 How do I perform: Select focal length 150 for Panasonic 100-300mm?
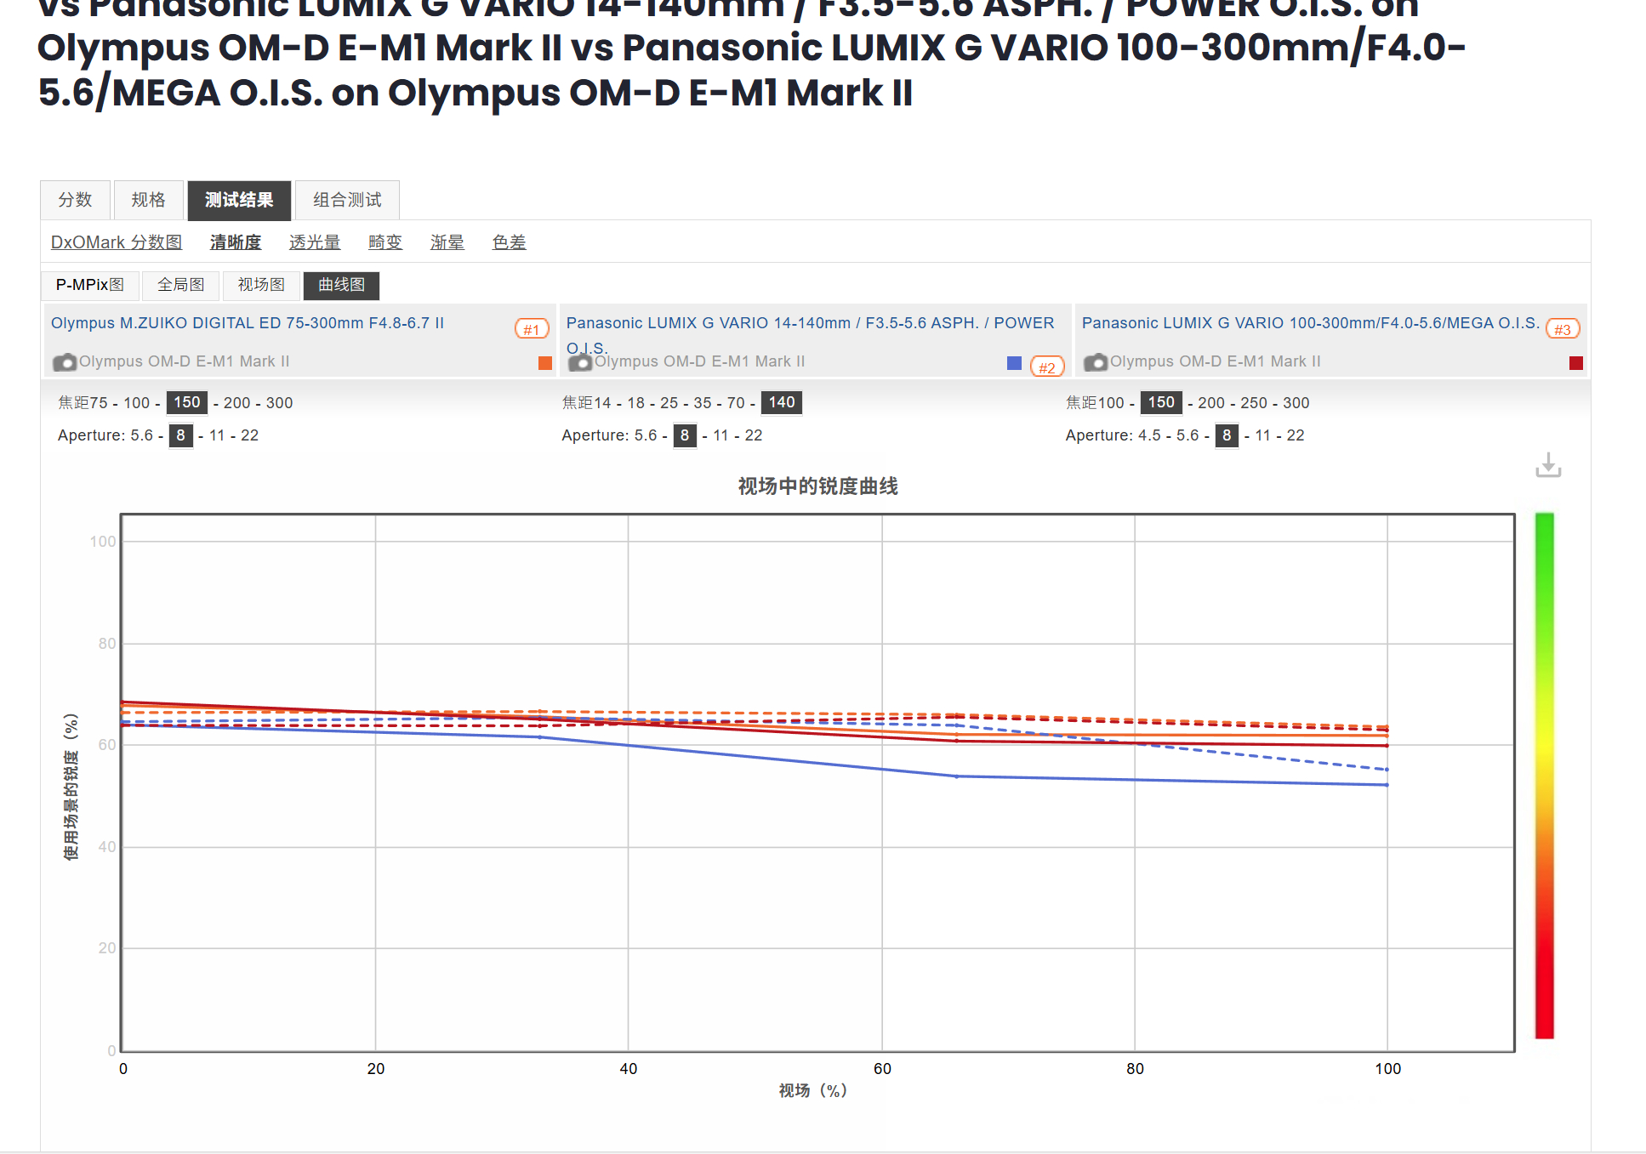click(1161, 402)
